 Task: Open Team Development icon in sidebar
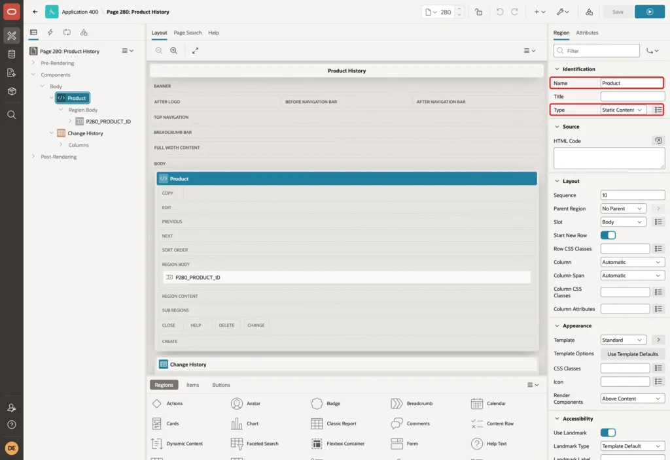[12, 73]
